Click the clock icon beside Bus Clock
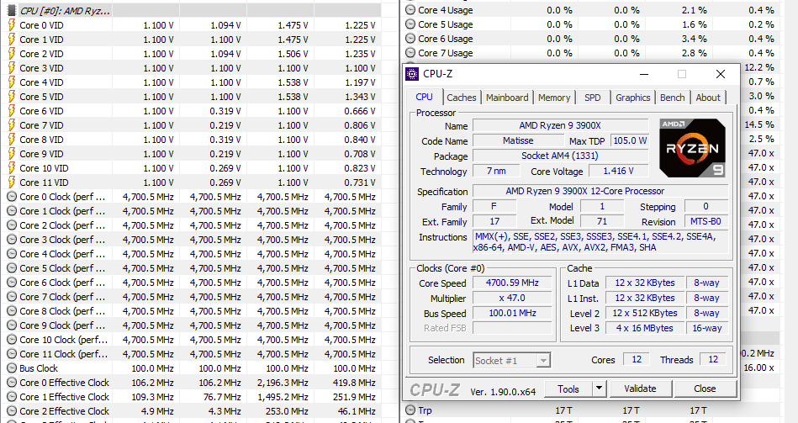798x423 pixels. (11, 368)
